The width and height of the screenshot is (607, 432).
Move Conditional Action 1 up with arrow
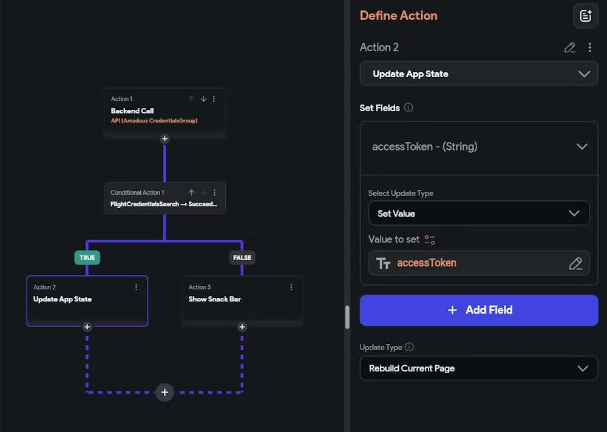coord(192,192)
